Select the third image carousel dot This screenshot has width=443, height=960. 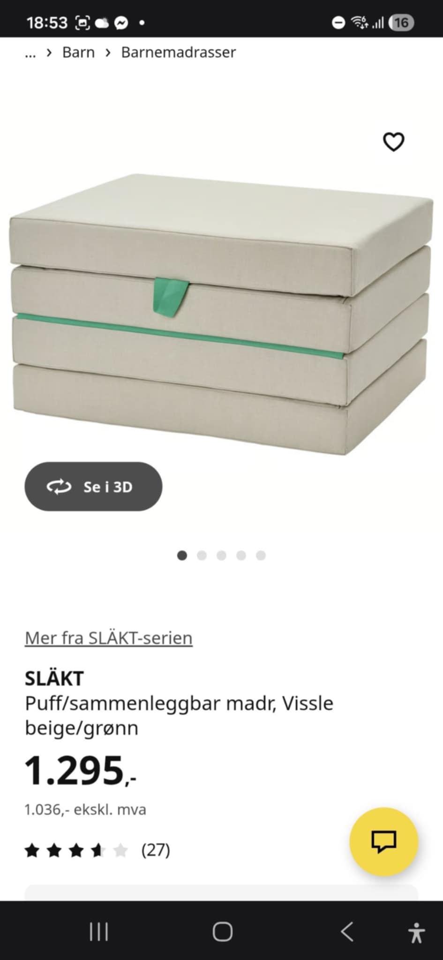tap(222, 555)
